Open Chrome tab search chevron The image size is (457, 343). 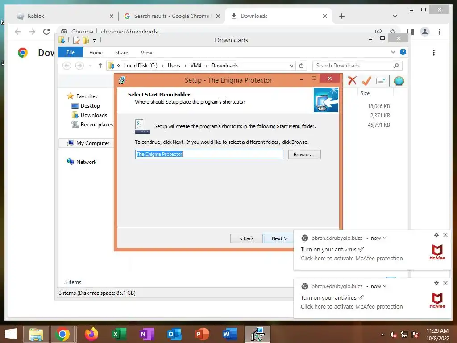395,16
